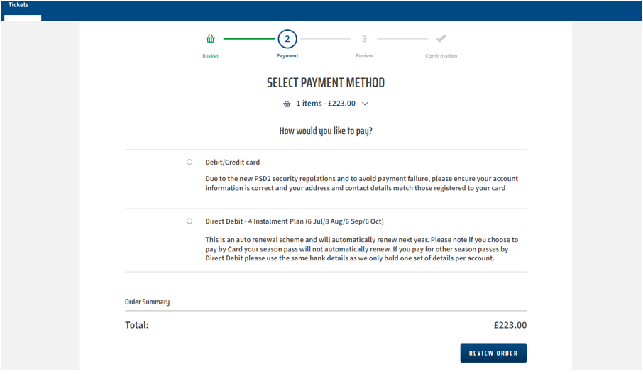
Task: Click the step 3 Review number
Action: [364, 39]
